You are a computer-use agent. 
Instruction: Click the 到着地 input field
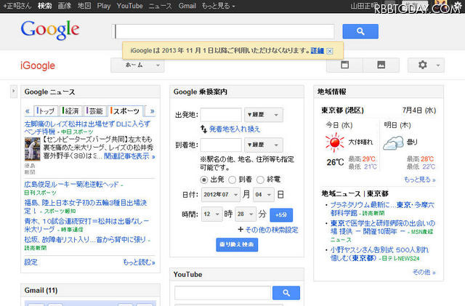click(x=221, y=145)
